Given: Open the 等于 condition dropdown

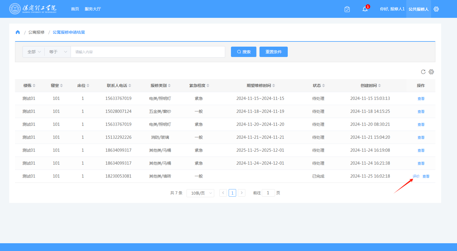Looking at the screenshot, I should click(x=58, y=52).
